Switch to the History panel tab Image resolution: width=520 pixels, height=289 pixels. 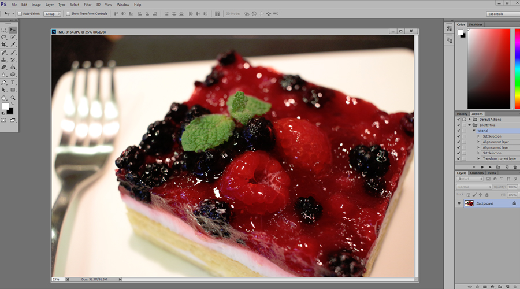(462, 114)
